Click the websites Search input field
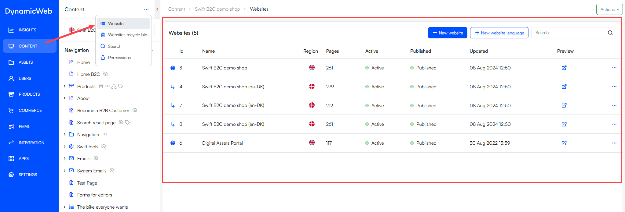Screen dimensions: 625x212 [570, 33]
